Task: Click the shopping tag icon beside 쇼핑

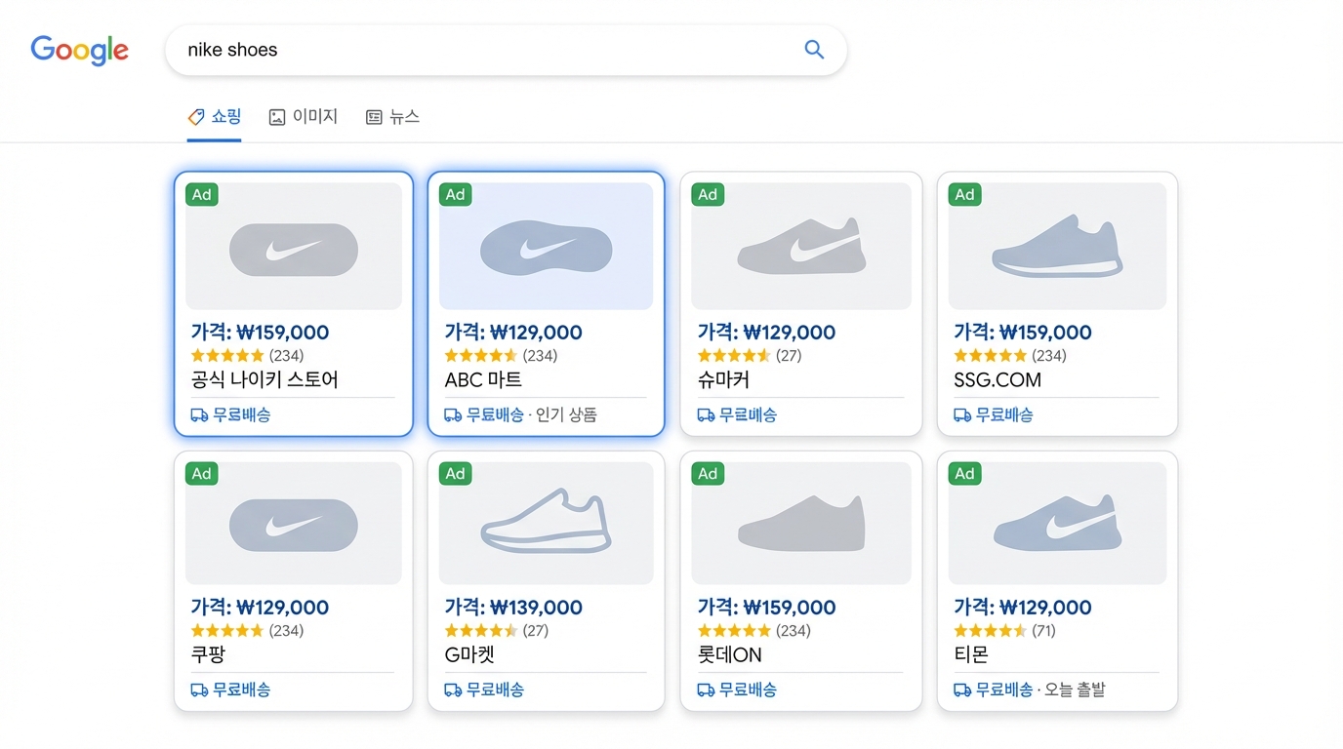Action: coord(194,116)
